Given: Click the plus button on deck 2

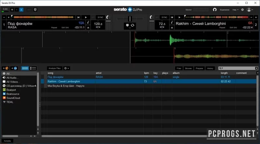Looking at the screenshot, I should 256,17.
